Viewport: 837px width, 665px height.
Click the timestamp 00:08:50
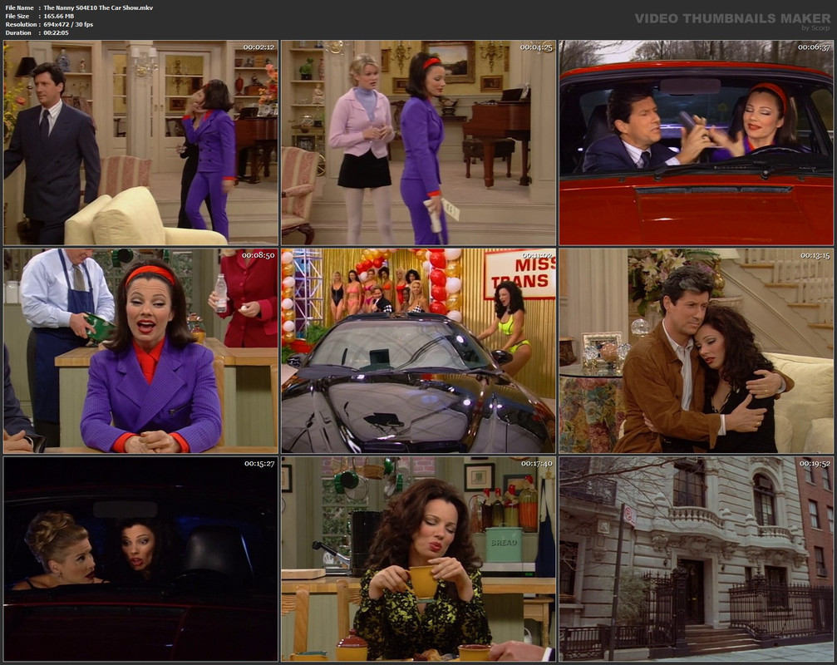258,256
